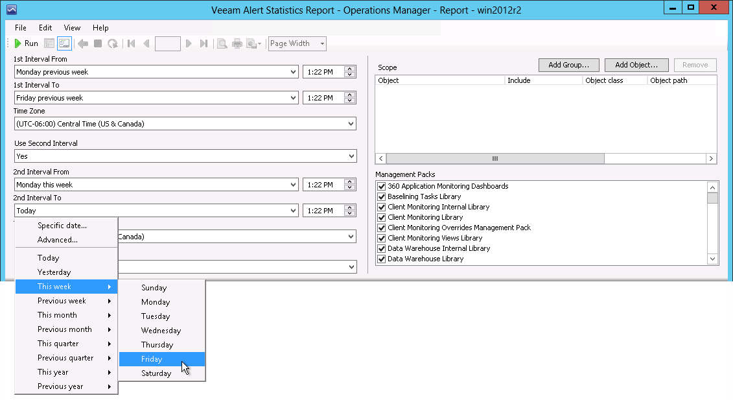Click the 1st Interval To time spinner

[x=350, y=98]
